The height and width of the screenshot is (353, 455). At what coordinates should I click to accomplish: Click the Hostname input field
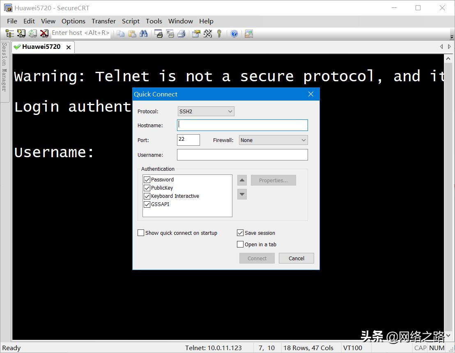[242, 125]
